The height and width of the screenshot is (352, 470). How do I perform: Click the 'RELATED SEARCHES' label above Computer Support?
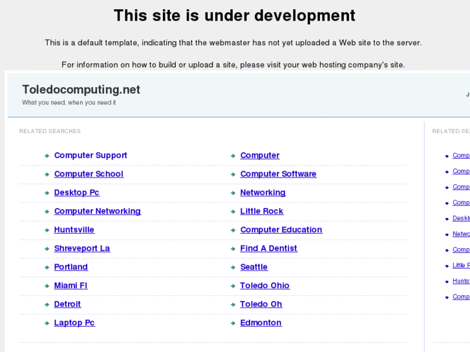click(x=50, y=131)
